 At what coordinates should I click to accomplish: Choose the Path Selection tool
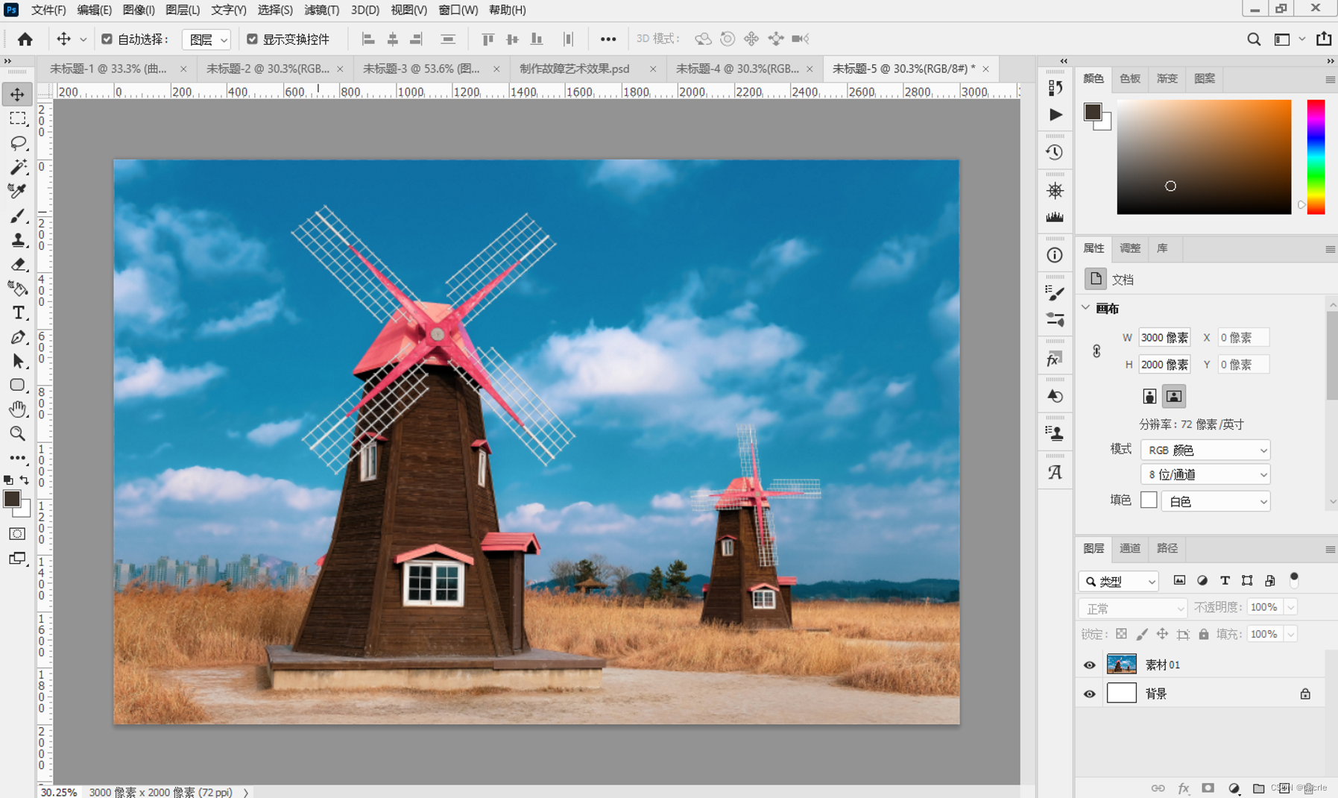[17, 361]
